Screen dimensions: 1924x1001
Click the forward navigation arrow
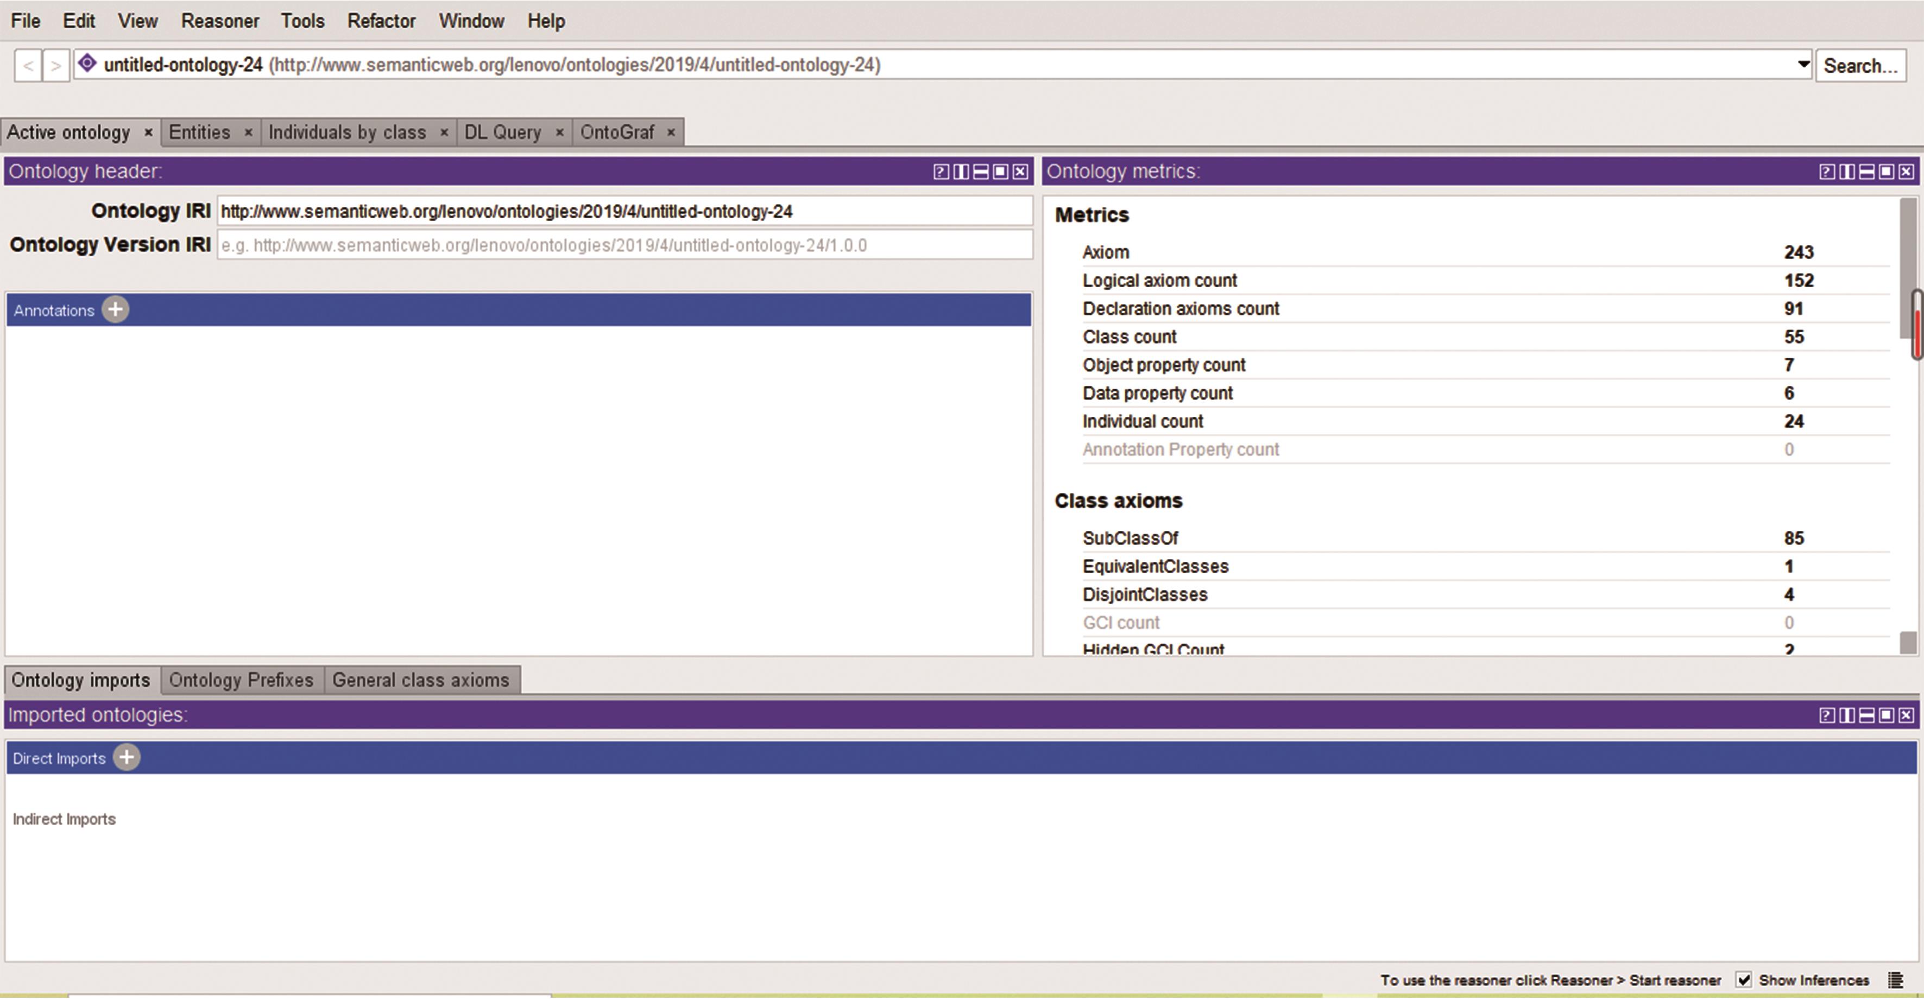[56, 66]
